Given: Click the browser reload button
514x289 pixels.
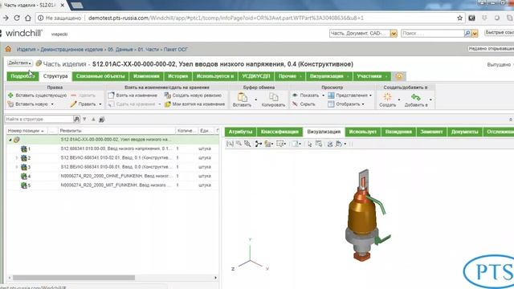Looking at the screenshot, I should click(x=17, y=18).
